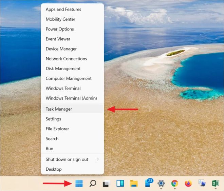The height and width of the screenshot is (191, 224).
Task: Select Power Options
Action: point(72,29)
